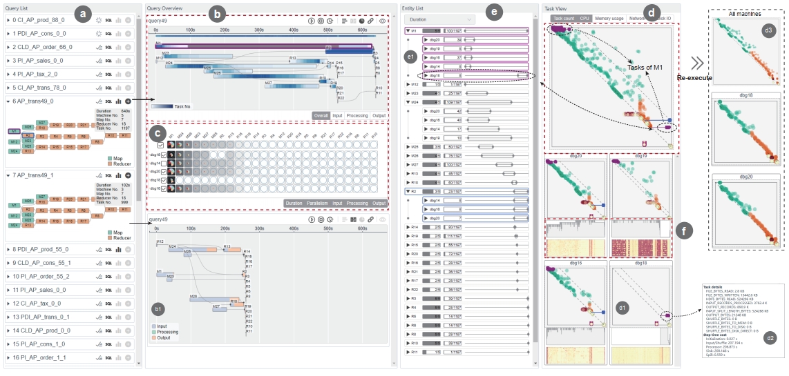Click the play icon in top query49 toolbar

click(312, 21)
